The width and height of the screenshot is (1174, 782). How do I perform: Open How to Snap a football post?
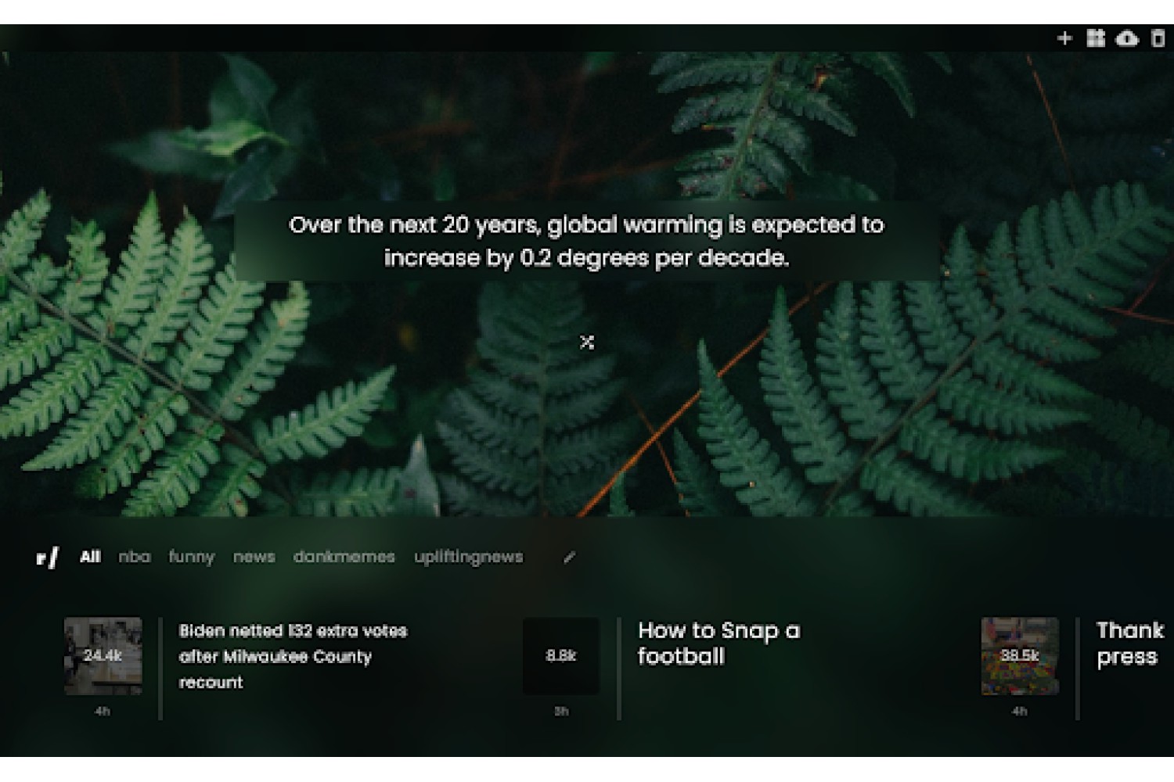[718, 643]
